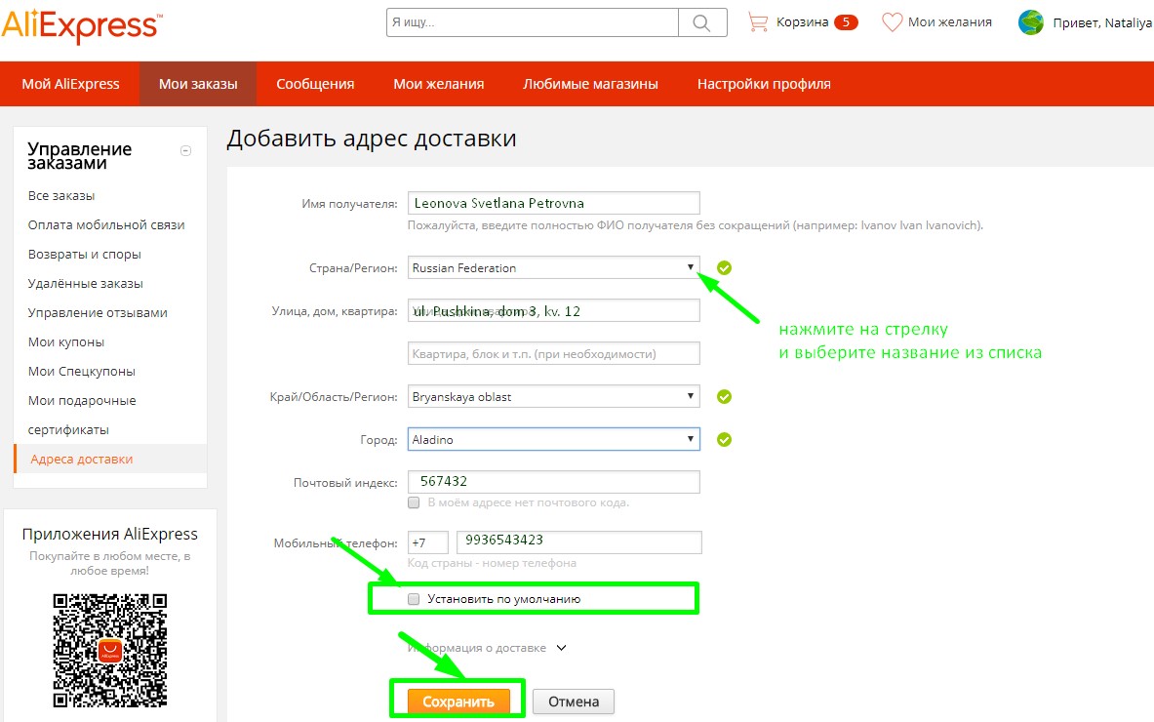Click the Почтовый индекс field
The width and height of the screenshot is (1154, 722).
click(553, 482)
